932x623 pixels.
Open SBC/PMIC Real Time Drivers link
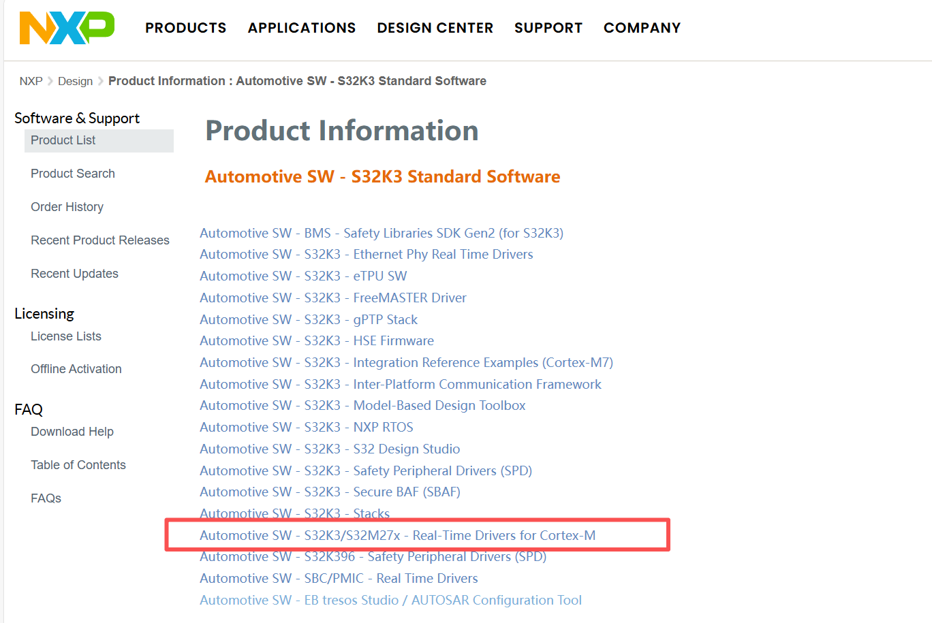click(x=339, y=578)
